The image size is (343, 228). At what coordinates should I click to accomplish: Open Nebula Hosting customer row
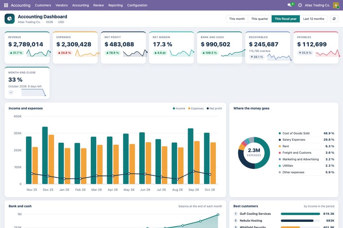coord(284,221)
